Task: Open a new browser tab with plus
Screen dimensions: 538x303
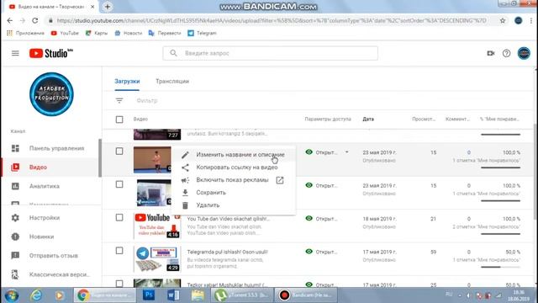Action: click(x=108, y=7)
